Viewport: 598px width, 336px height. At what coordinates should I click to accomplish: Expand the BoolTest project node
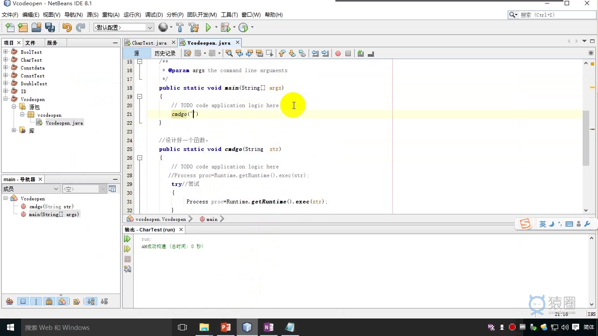click(x=6, y=52)
